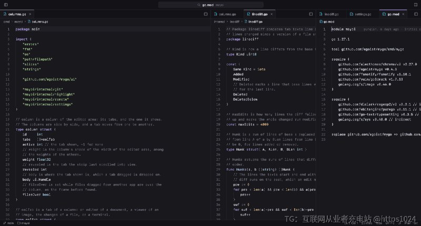The width and height of the screenshot is (421, 226).
Task: Click the 'go 1.27.1' line
Action: pyautogui.click(x=340, y=39)
